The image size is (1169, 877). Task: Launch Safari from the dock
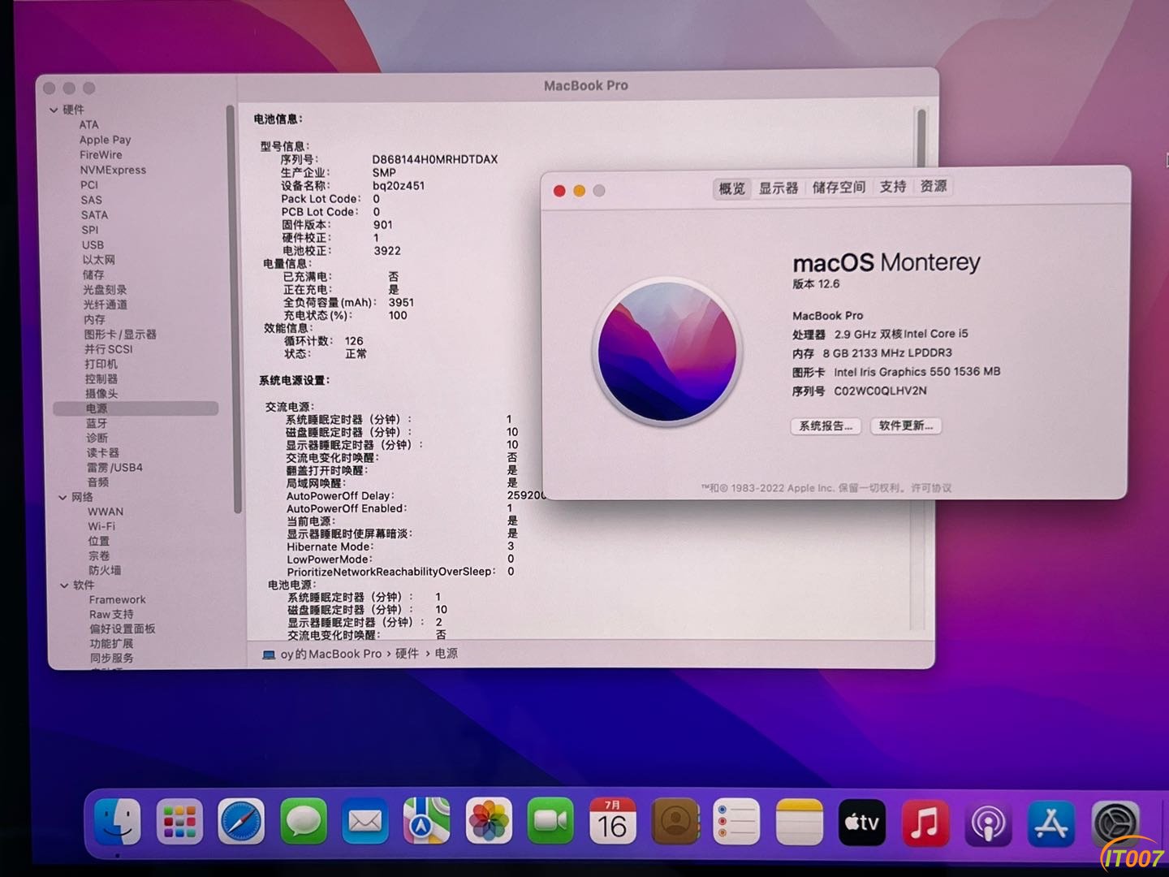pyautogui.click(x=241, y=822)
